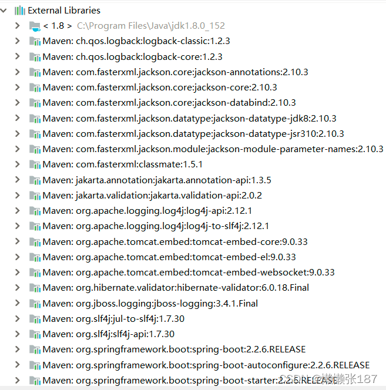Select Maven: ch.qos.logback:logback-core:1.2.3
This screenshot has width=386, height=390.
coord(132,57)
